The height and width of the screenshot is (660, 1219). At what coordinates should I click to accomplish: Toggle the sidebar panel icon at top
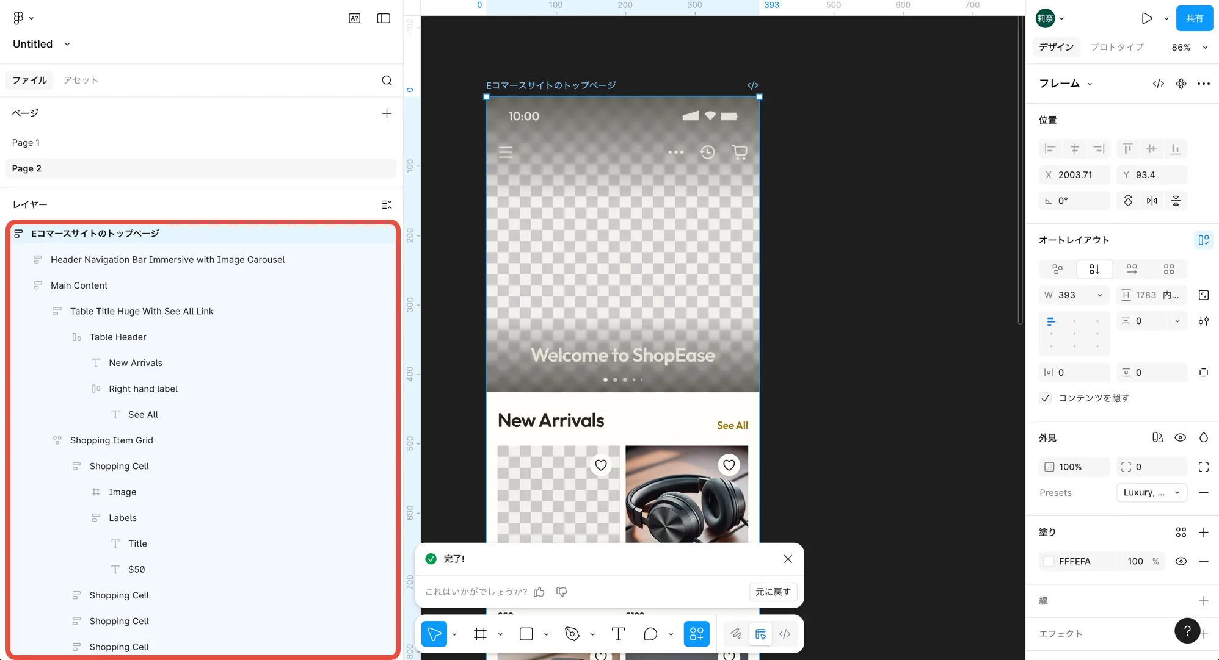click(384, 18)
